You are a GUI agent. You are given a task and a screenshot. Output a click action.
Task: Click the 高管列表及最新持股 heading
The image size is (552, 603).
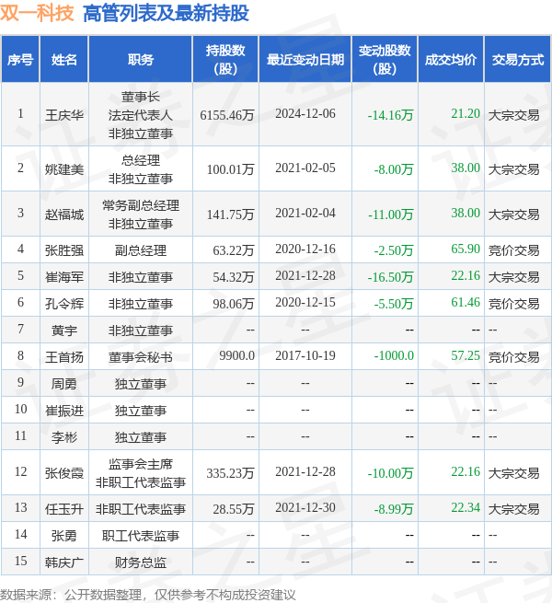[166, 13]
